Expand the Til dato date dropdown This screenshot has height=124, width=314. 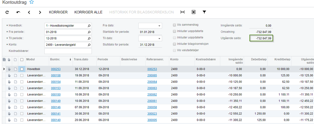[159, 38]
